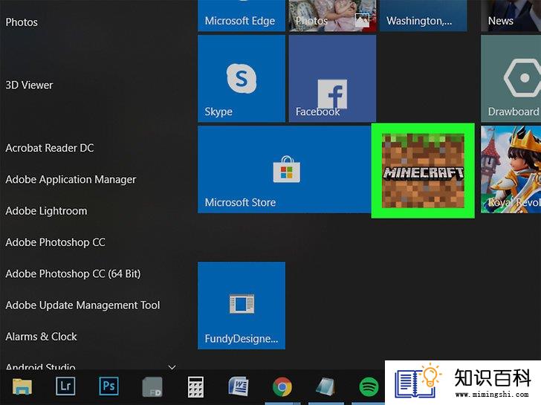This screenshot has height=405, width=541.
Task: Open the Microsoft Edge tile
Action: 242,16
